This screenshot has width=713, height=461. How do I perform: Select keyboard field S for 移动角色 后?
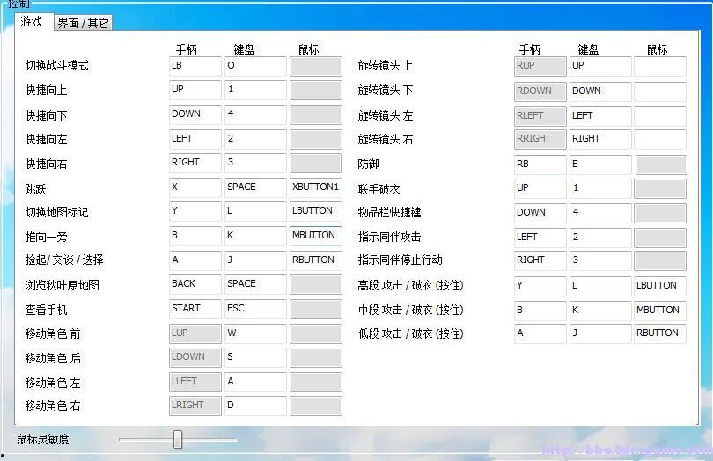click(x=255, y=357)
